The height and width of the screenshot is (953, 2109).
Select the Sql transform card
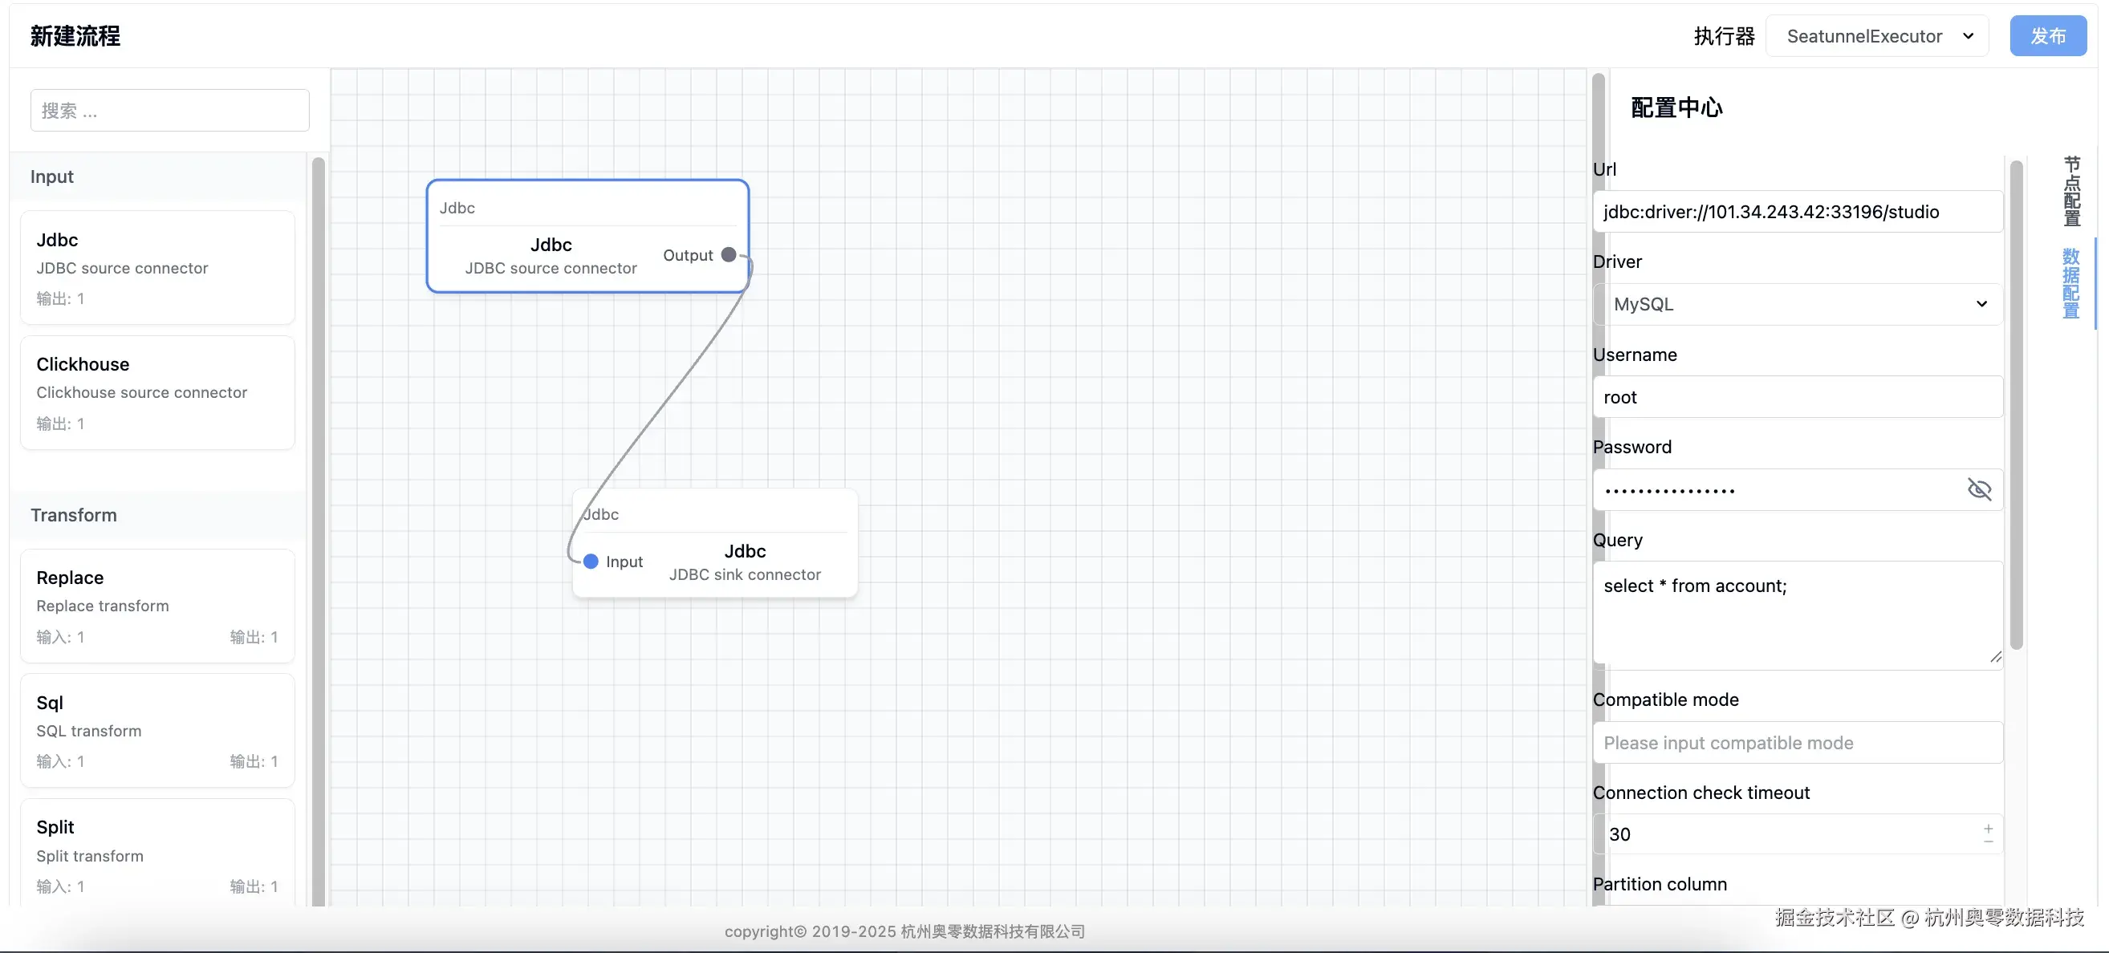157,730
